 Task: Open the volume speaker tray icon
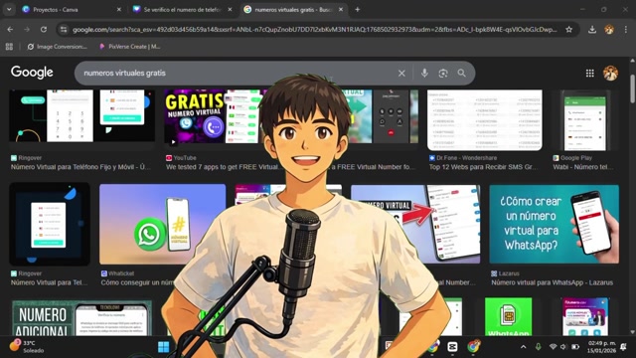click(x=563, y=347)
